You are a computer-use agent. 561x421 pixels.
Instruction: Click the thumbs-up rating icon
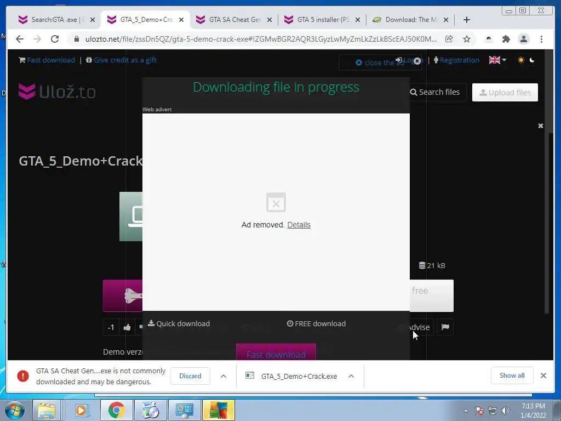click(x=127, y=327)
